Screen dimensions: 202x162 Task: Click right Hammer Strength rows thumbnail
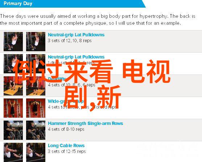(x=36, y=130)
